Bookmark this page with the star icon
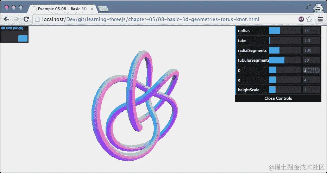This screenshot has height=173, width=327. click(x=309, y=19)
